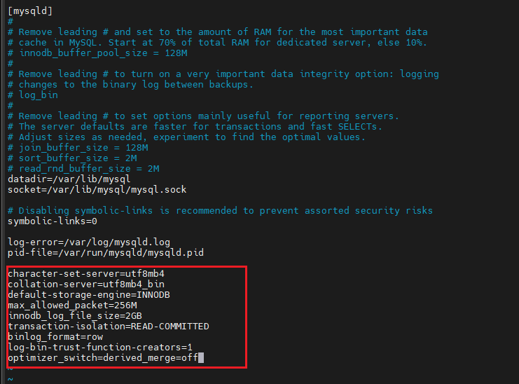Click the socket=/var/lib/mysql/mysql.sock line
This screenshot has height=384, width=519.
click(97, 190)
